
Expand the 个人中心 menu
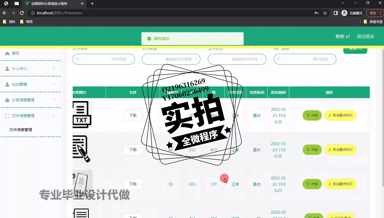coord(30,69)
